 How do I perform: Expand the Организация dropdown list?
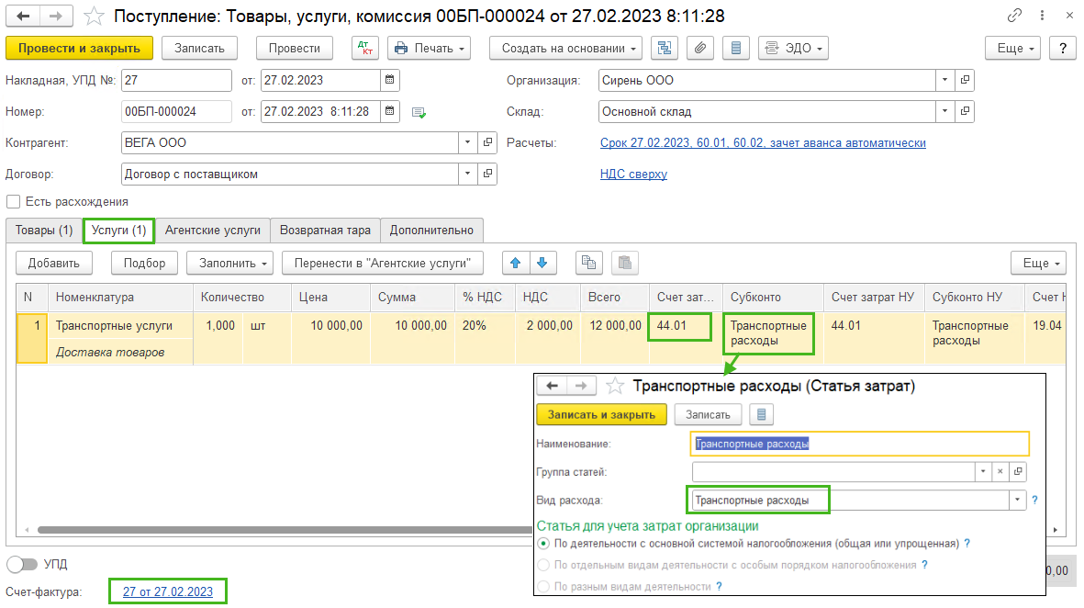coord(945,80)
